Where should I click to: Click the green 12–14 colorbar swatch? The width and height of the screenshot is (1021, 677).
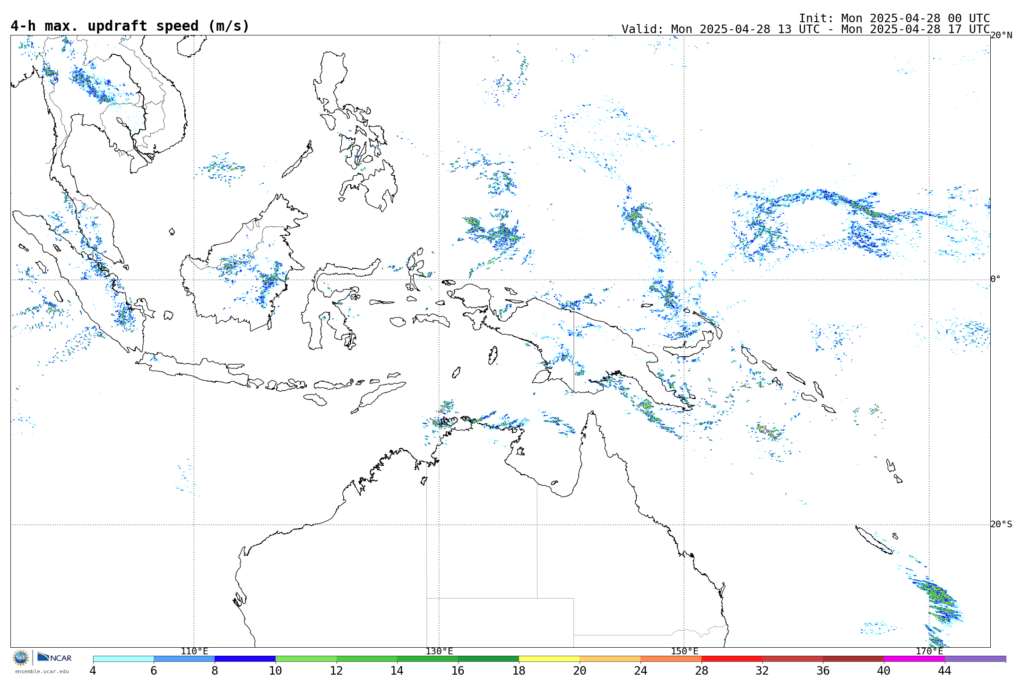pyautogui.click(x=367, y=659)
